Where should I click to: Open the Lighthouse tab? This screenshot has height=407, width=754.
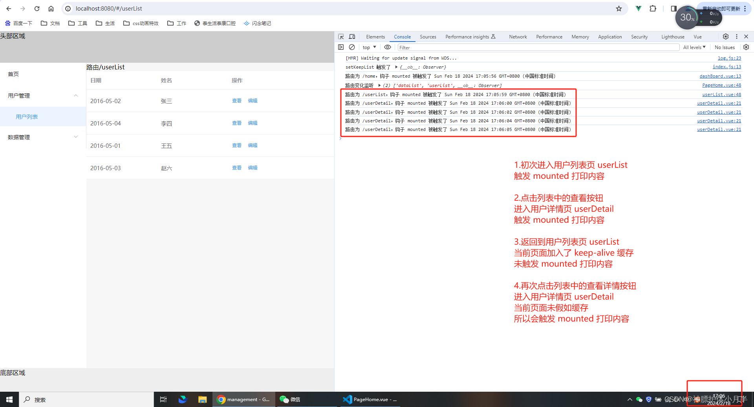673,37
